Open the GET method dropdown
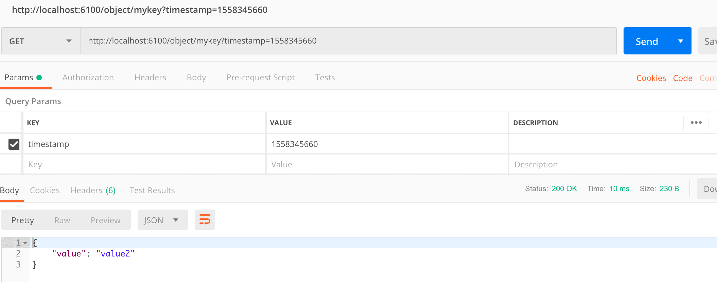 coord(40,41)
